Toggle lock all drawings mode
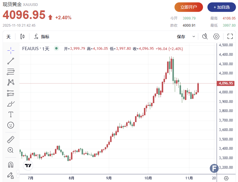Screen dimensions: 238x182 11,175
